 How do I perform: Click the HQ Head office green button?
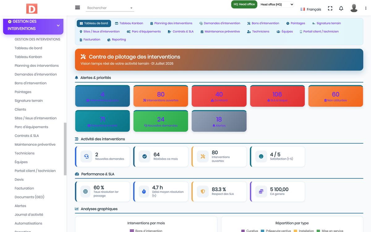[244, 4]
